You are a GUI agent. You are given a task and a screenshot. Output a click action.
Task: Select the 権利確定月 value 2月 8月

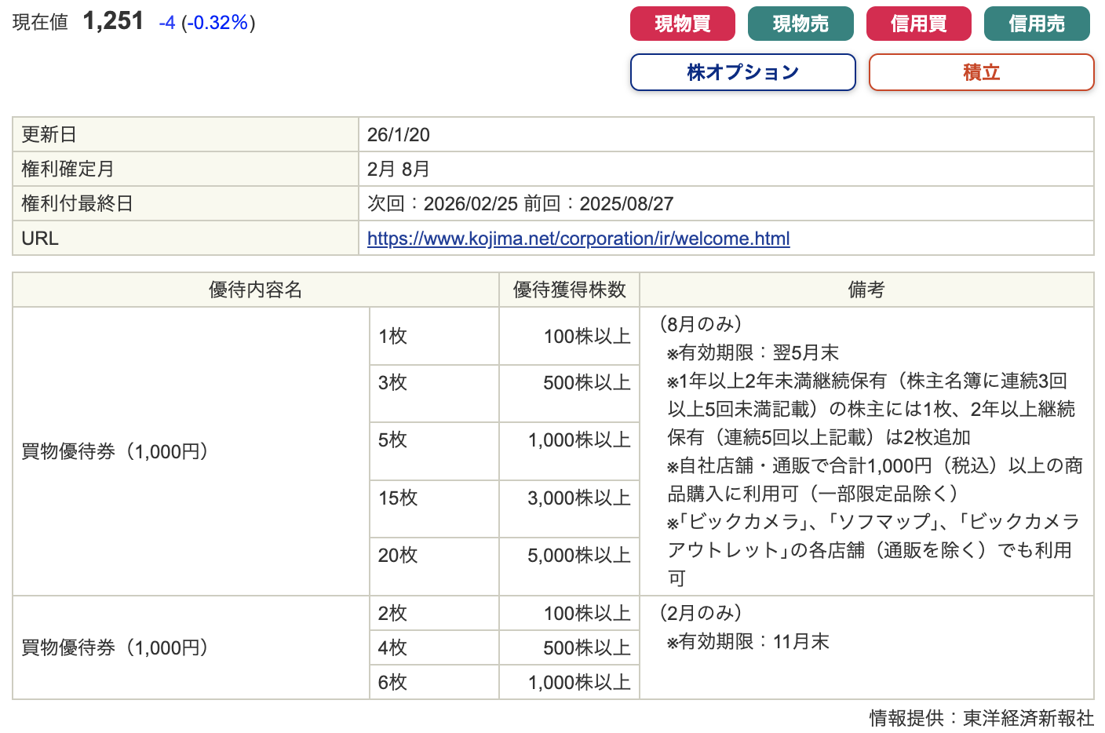click(x=399, y=170)
